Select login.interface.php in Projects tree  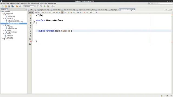[x=14, y=20]
